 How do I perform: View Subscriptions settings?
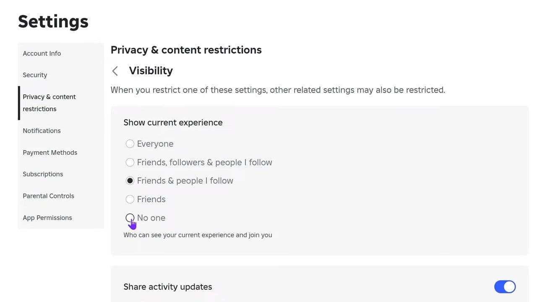[43, 174]
